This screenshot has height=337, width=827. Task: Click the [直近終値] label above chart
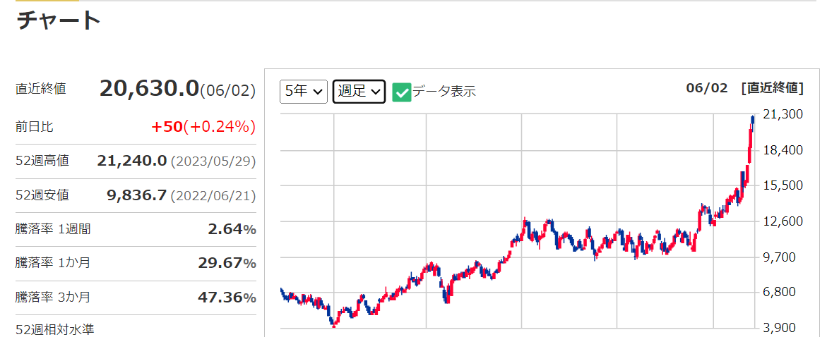point(773,87)
